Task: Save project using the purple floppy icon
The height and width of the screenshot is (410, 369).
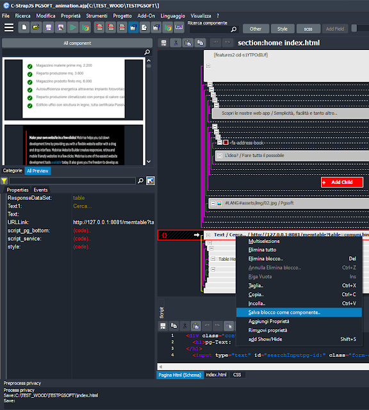Action: [49, 28]
